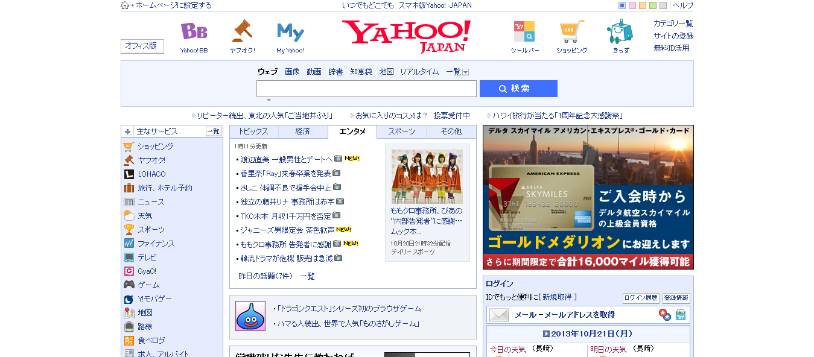Switch to the 経済 tab

point(303,131)
